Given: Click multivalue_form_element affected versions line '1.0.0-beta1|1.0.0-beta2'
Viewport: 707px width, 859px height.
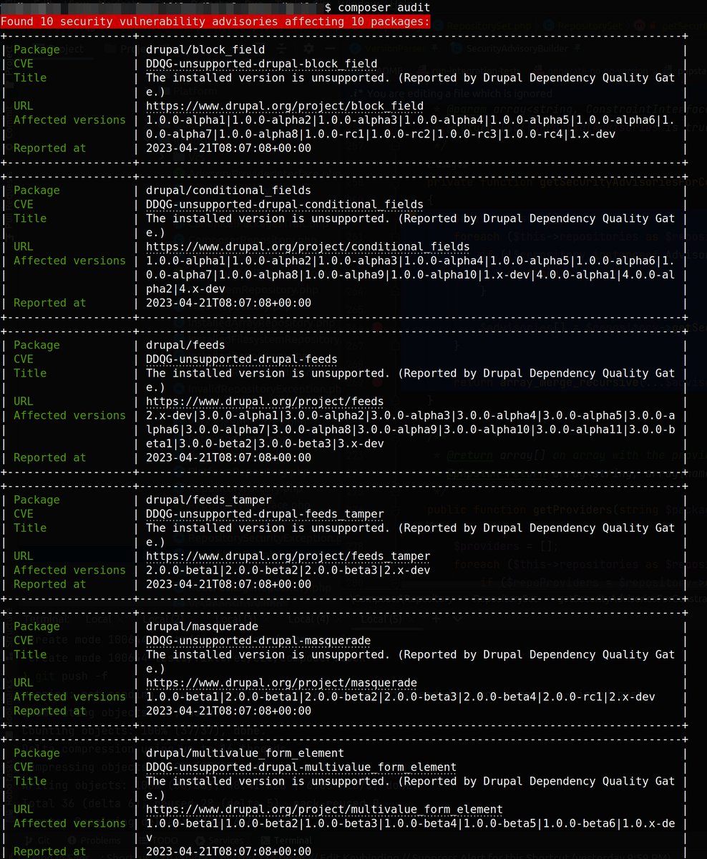Looking at the screenshot, I should coord(410,823).
